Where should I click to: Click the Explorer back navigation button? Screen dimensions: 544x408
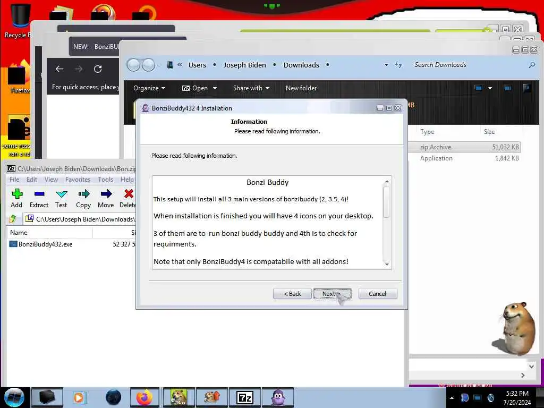coord(133,65)
